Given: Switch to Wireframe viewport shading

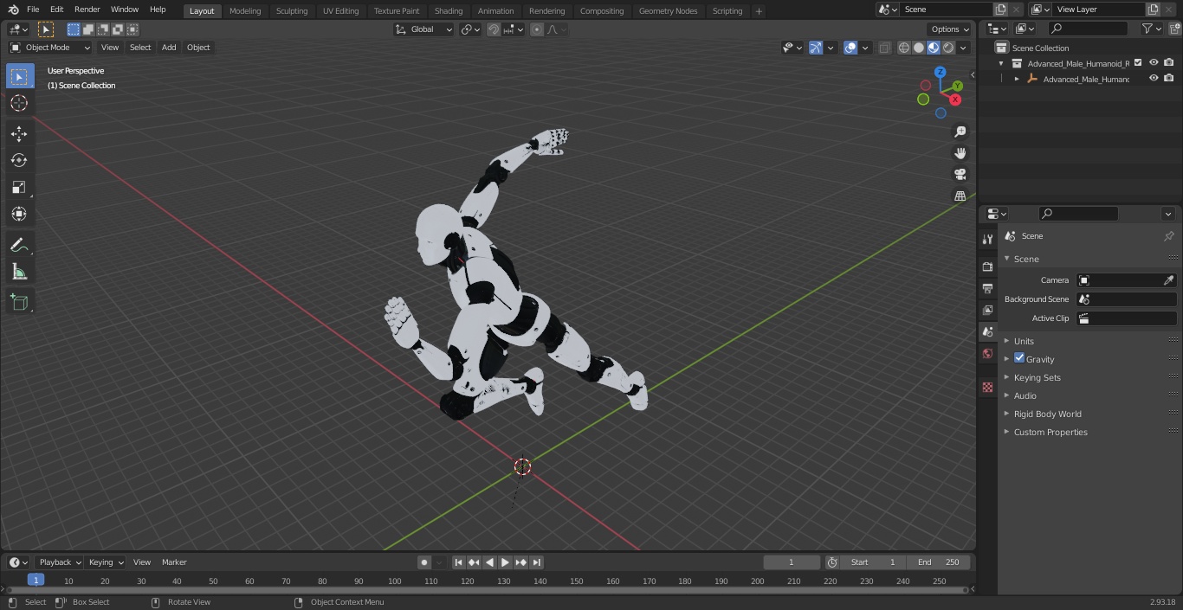Looking at the screenshot, I should point(904,48).
